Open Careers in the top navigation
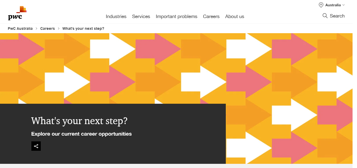Viewport: 357px width, 168px height. [211, 16]
